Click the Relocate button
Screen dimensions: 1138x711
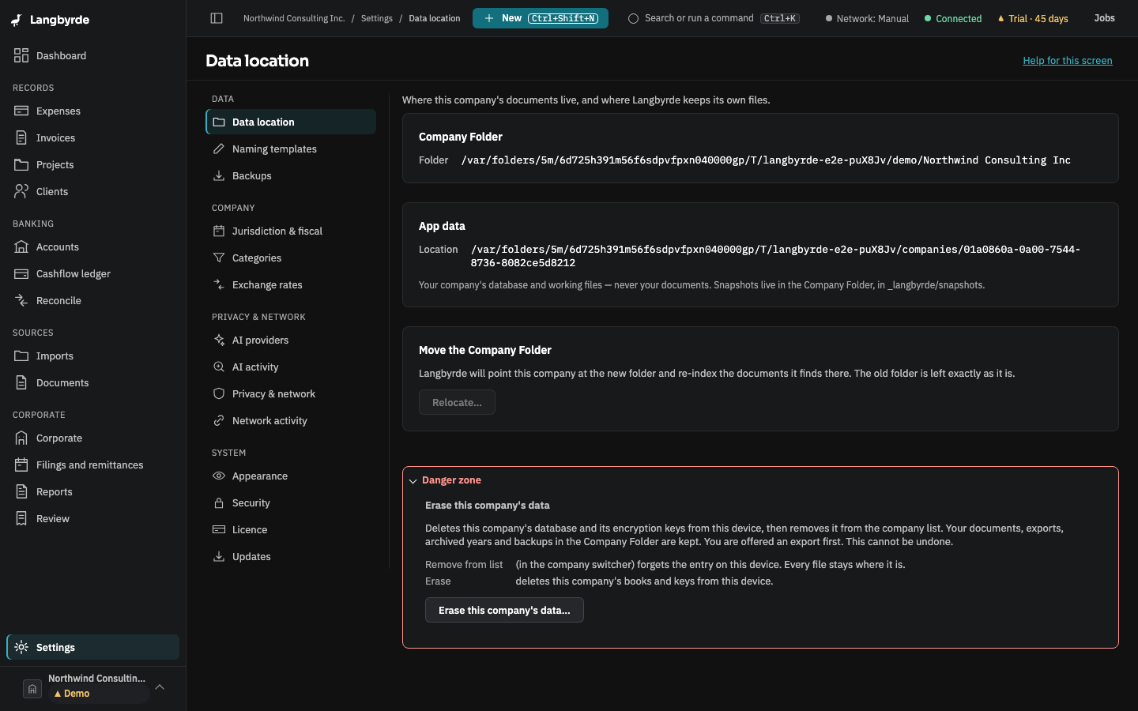tap(457, 403)
